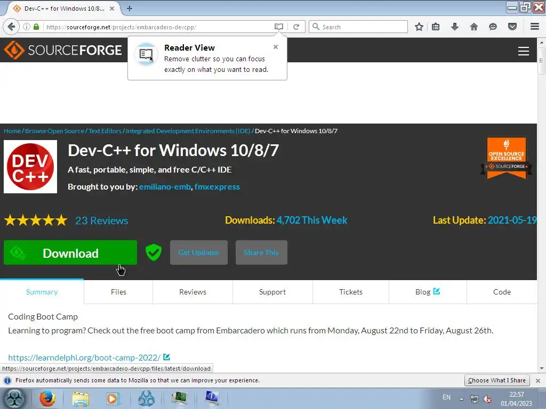Screen dimensions: 546x409
Task: Click the Dev-C++ project logo
Action: (x=30, y=167)
